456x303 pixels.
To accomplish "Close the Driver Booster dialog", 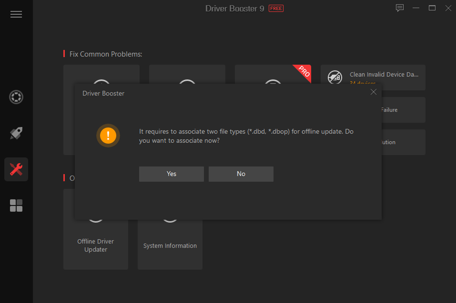I will coord(373,92).
